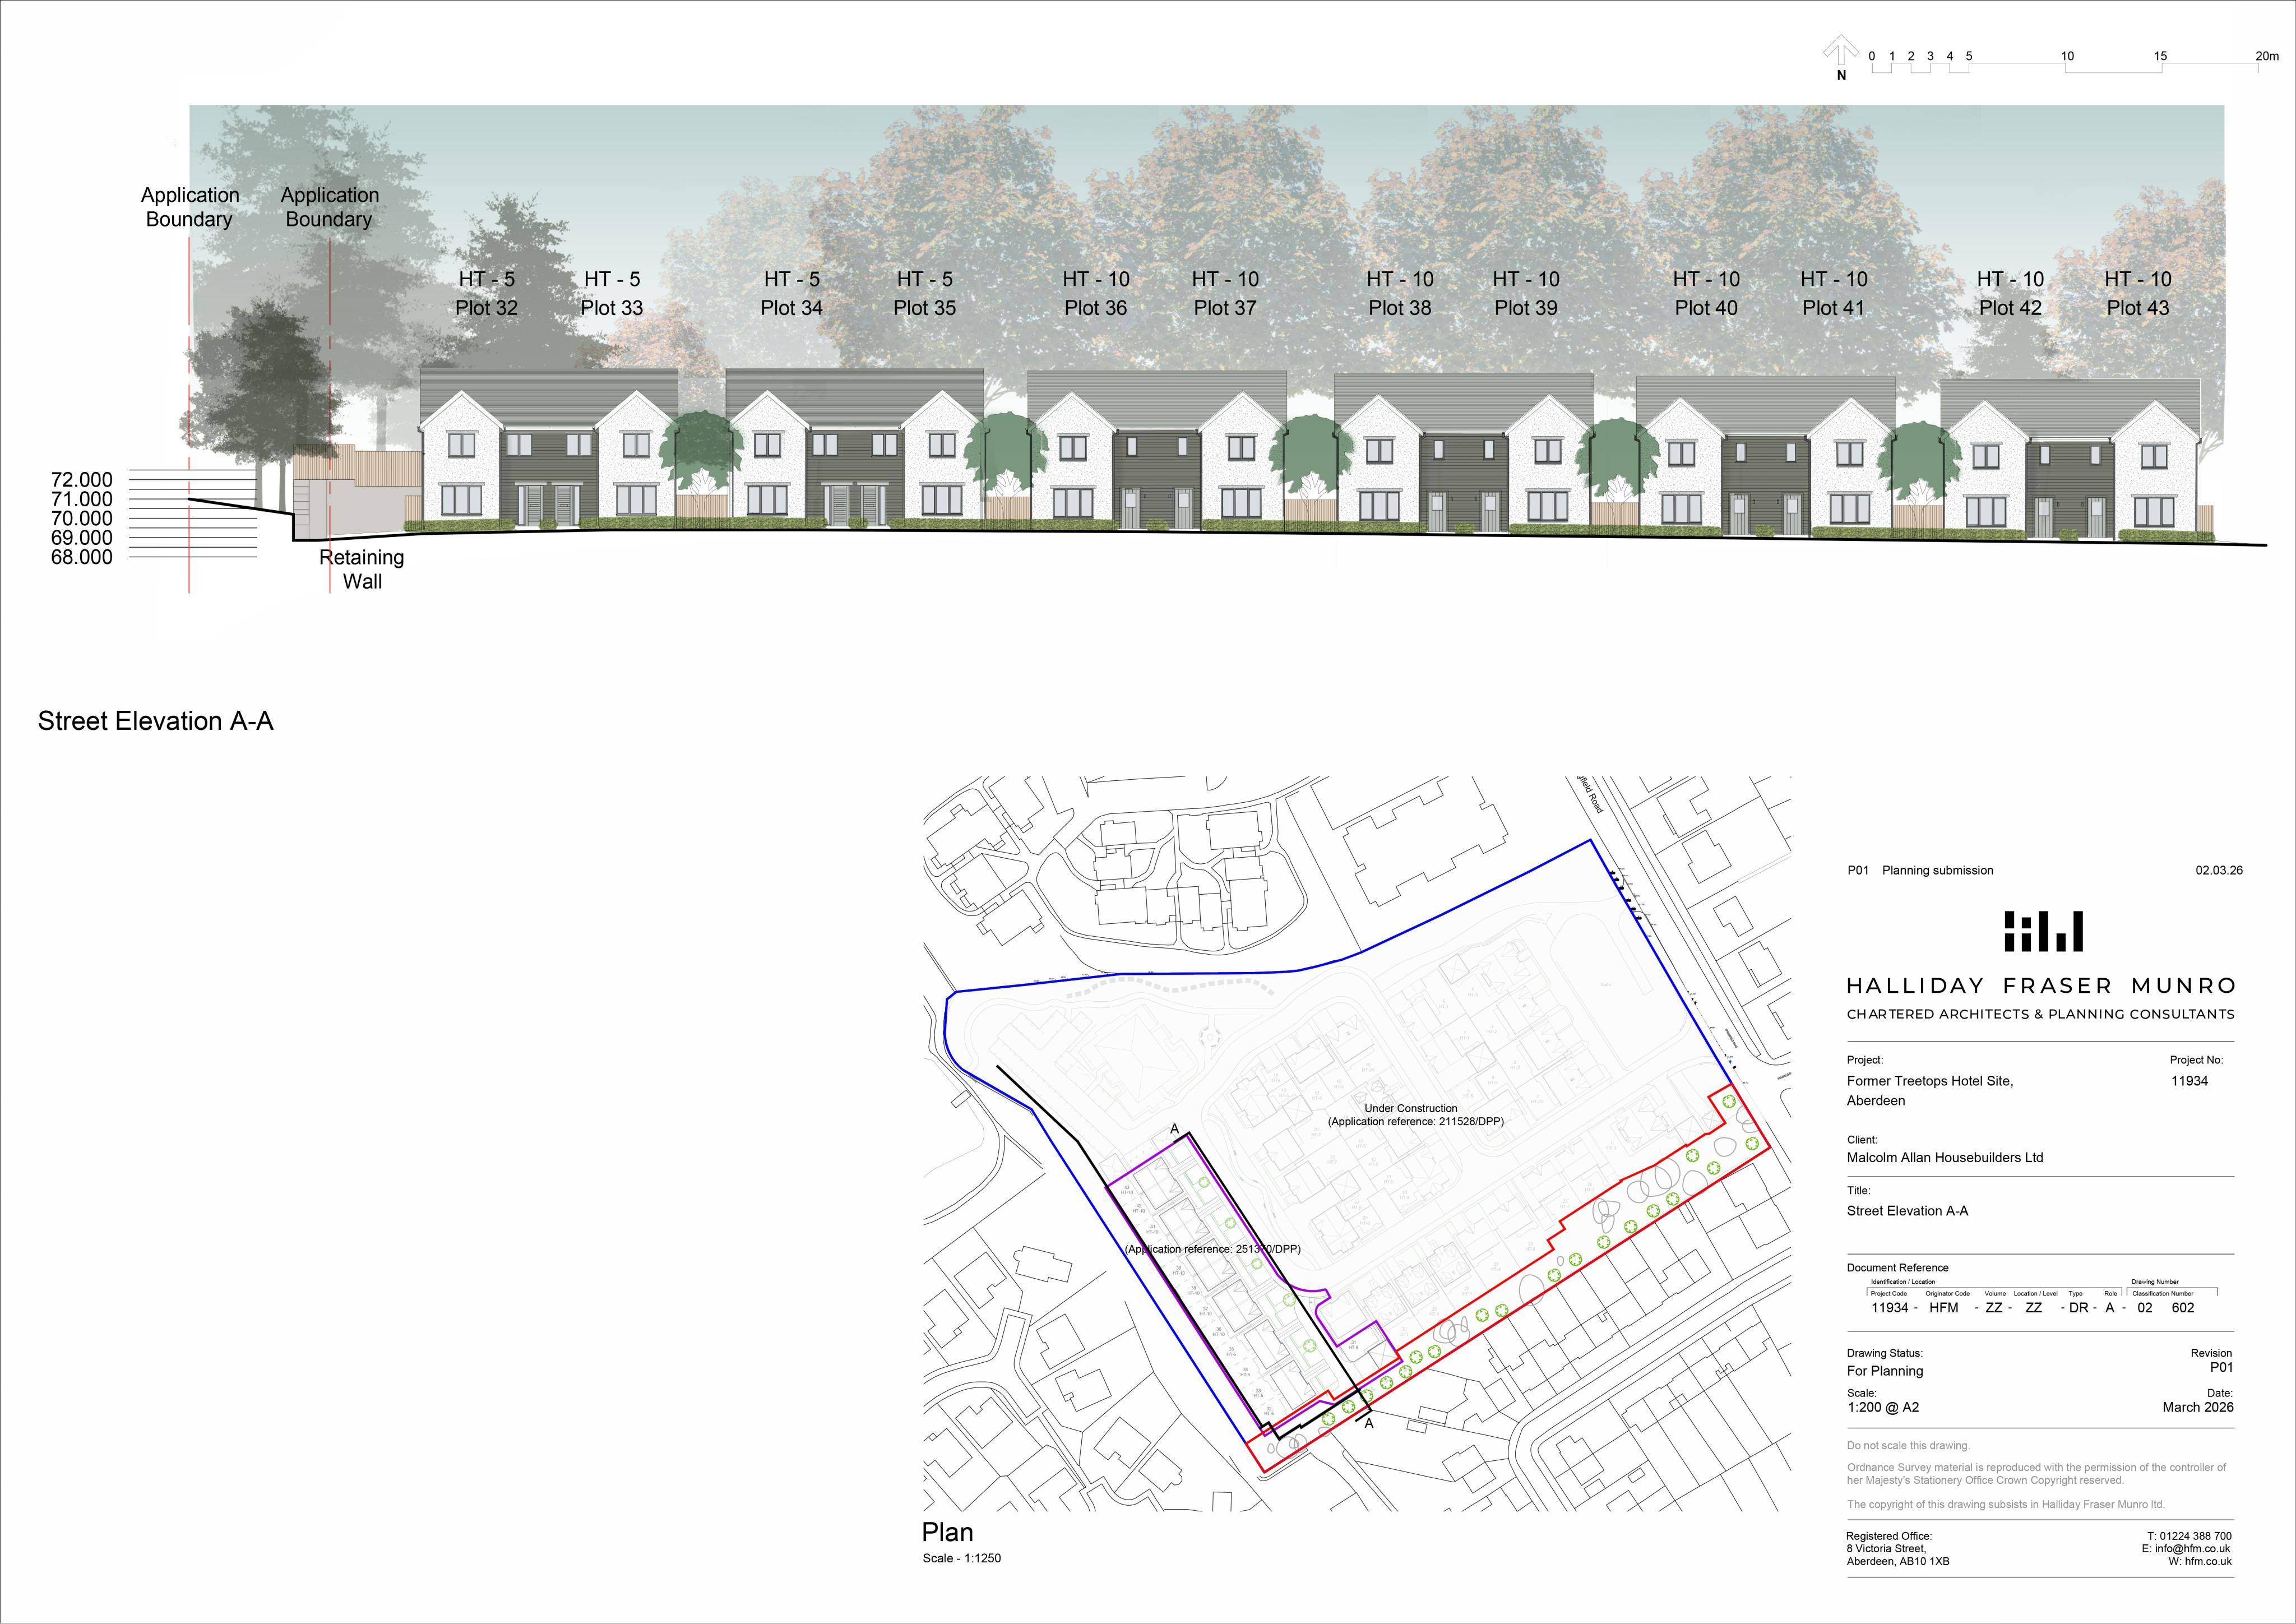Click the P01 Planning submission revision entry
Screen dimensions: 2296x1624
[1920, 870]
